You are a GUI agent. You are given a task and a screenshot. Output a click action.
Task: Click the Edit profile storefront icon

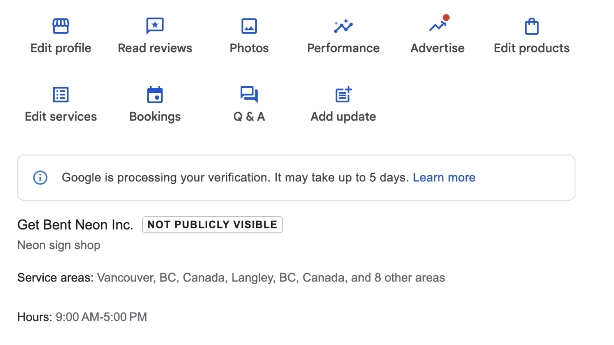point(61,26)
